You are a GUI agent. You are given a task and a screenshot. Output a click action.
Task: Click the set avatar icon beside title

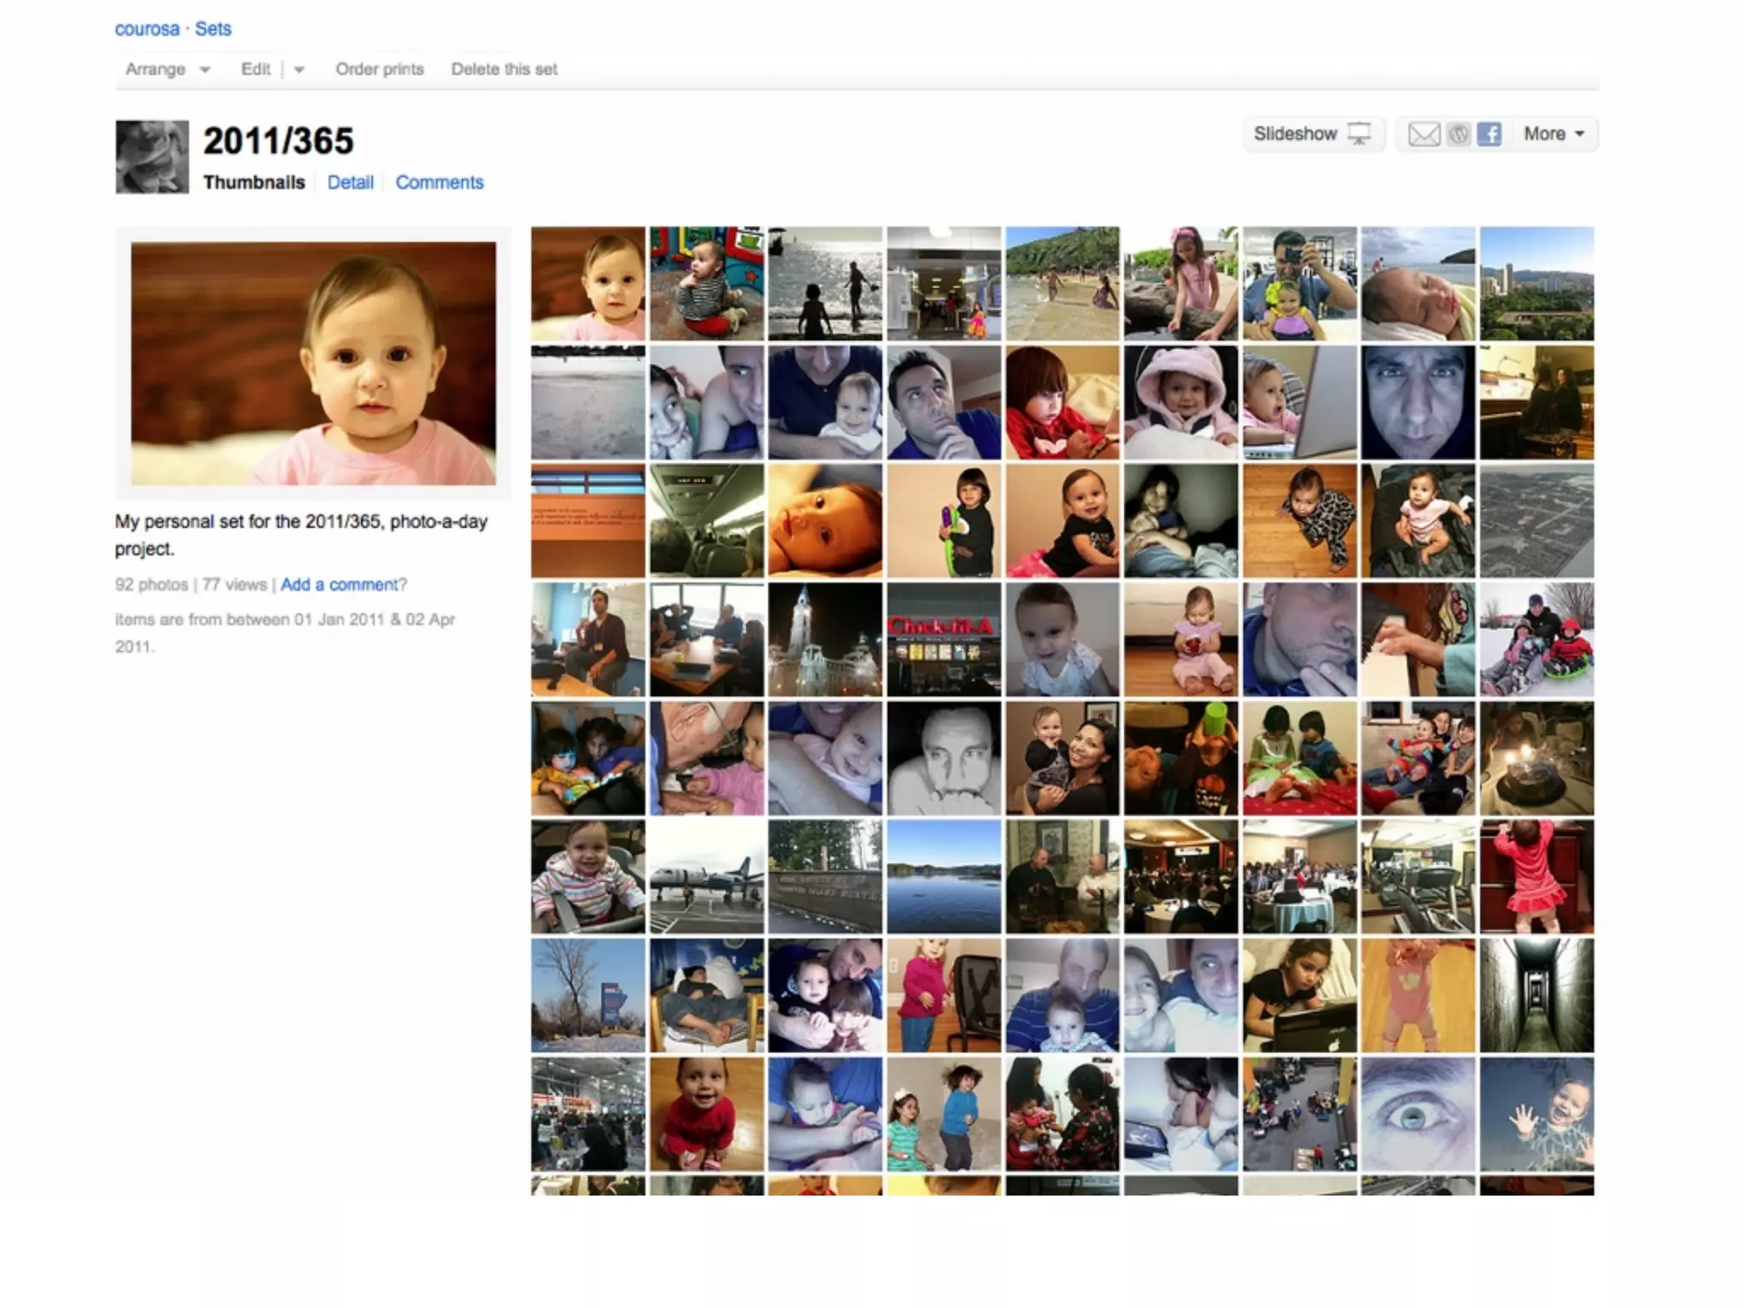pos(152,157)
